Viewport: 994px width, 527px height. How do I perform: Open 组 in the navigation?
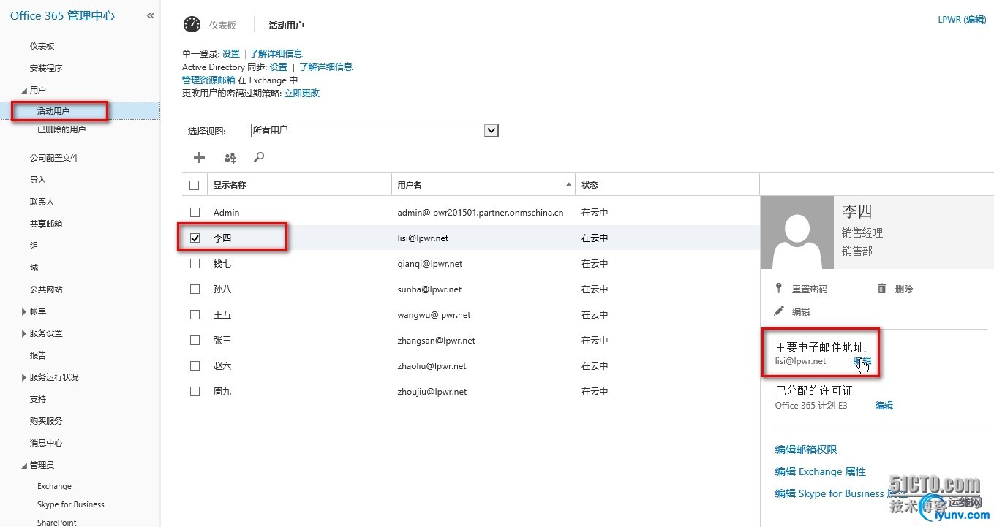pyautogui.click(x=34, y=246)
